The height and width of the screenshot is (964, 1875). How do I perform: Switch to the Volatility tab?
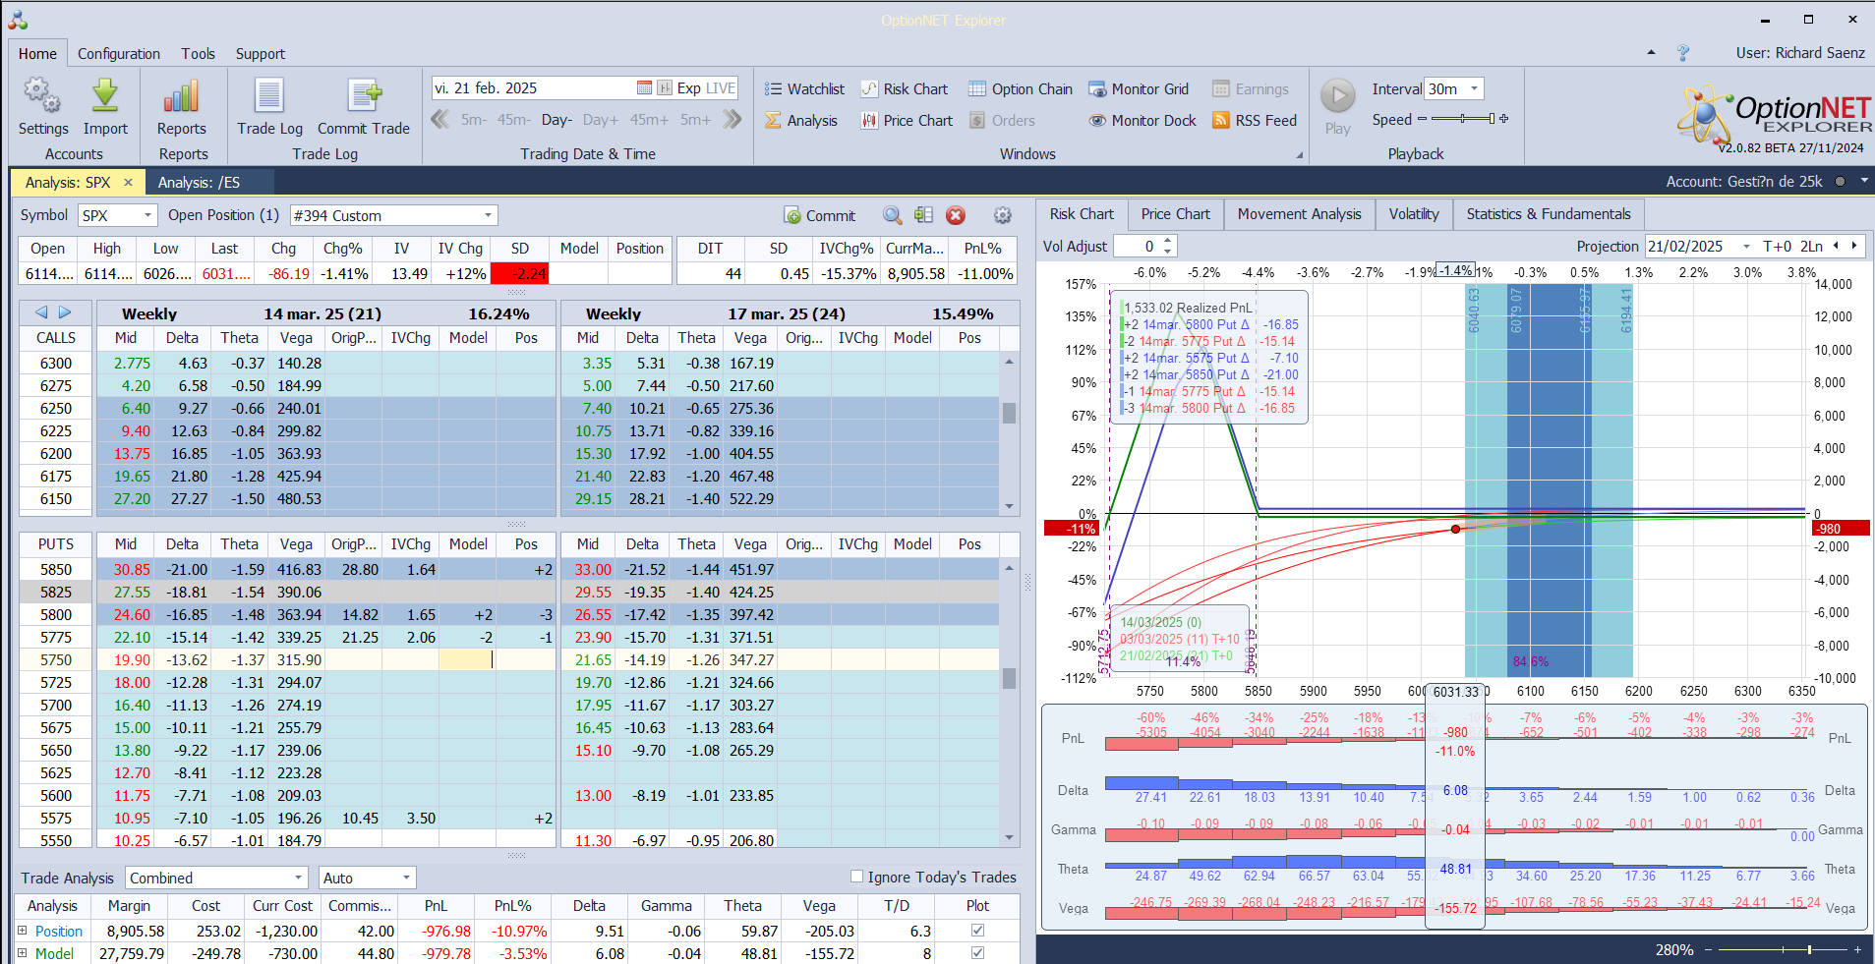point(1414,214)
